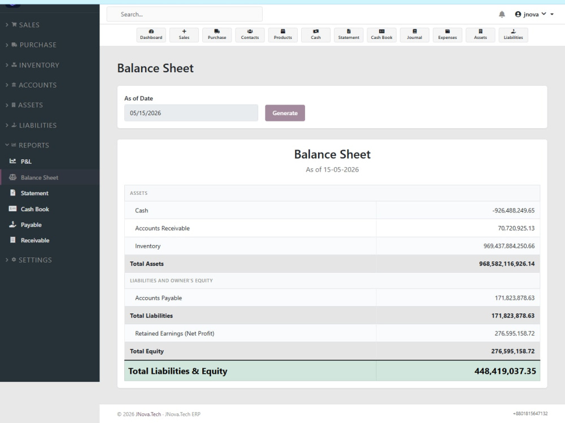Image resolution: width=565 pixels, height=423 pixels.
Task: Click the Inventory value 969,437,884,250.66
Action: tap(509, 246)
